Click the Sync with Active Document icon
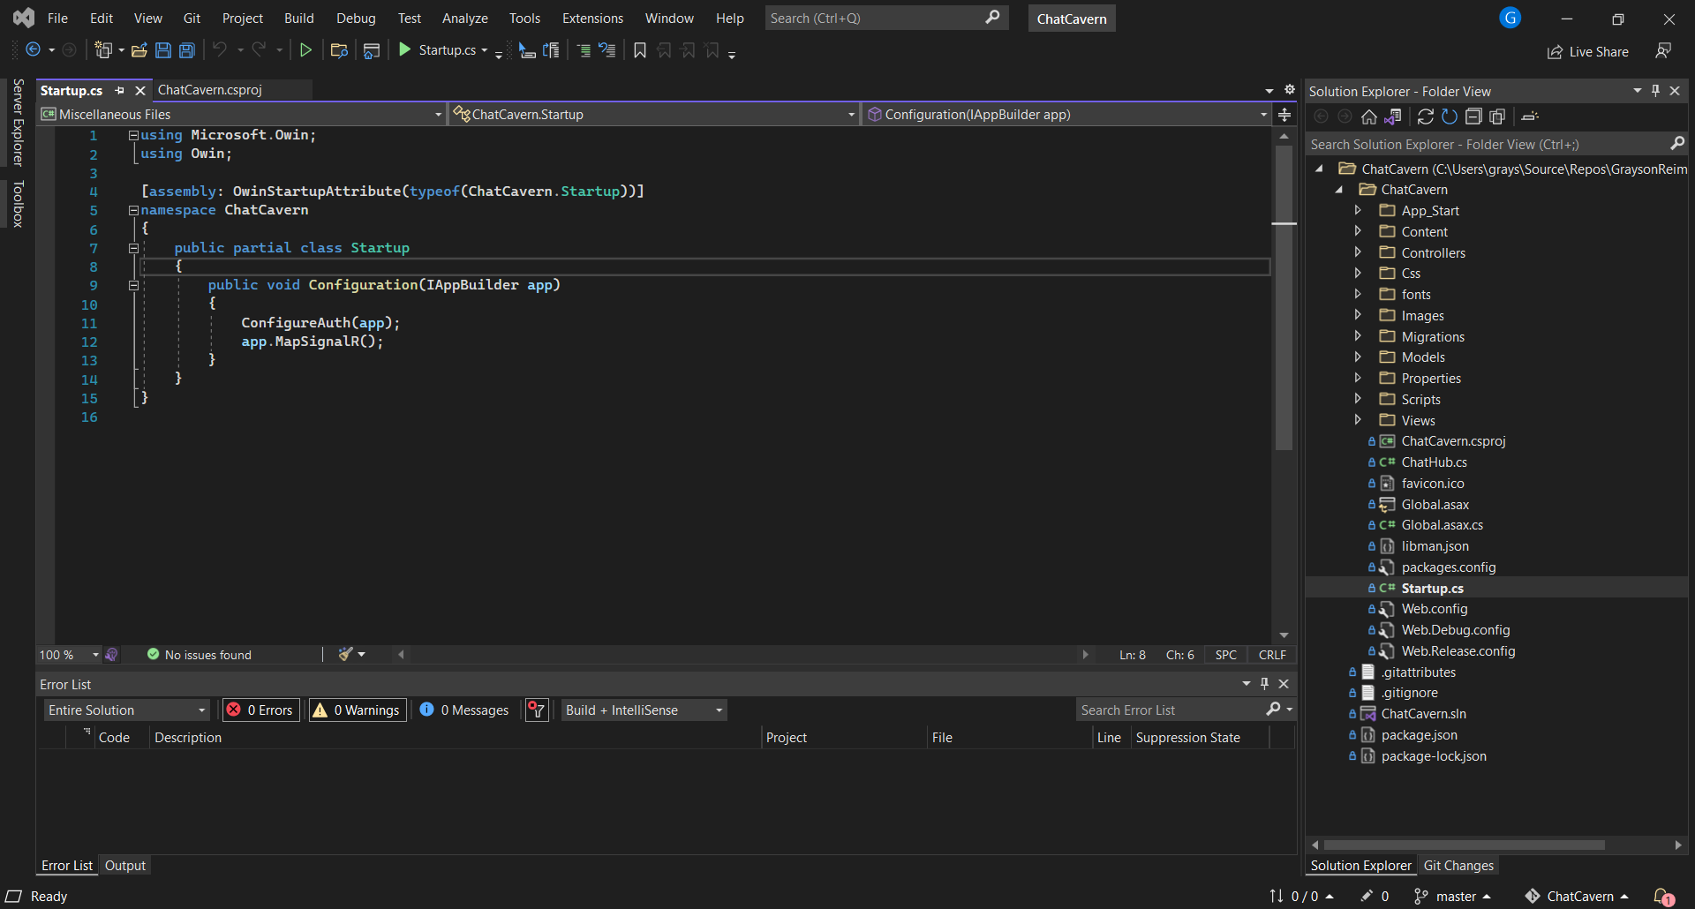Viewport: 1695px width, 909px height. (x=1426, y=116)
